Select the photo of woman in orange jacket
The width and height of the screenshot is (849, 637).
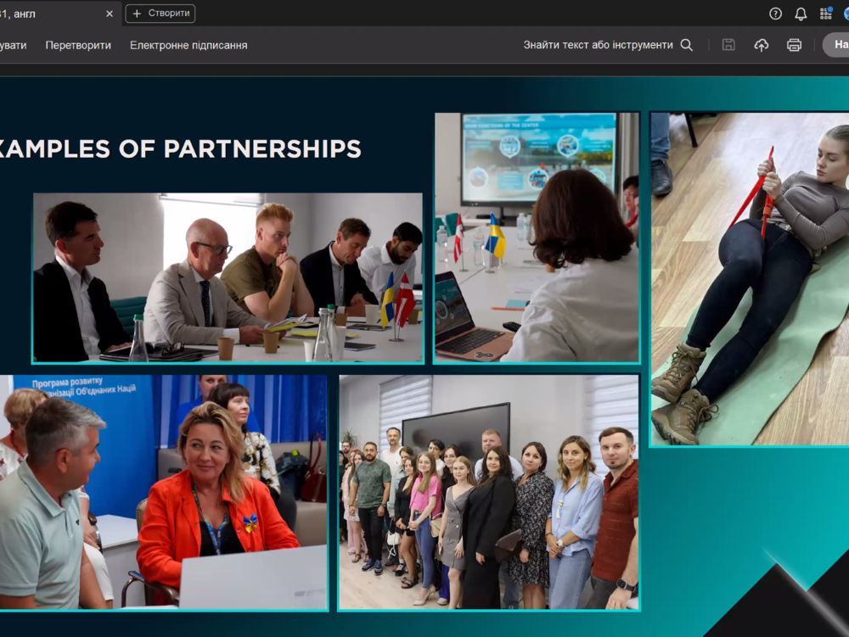[163, 492]
